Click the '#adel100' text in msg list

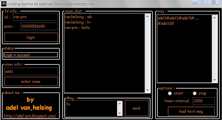[166, 23]
